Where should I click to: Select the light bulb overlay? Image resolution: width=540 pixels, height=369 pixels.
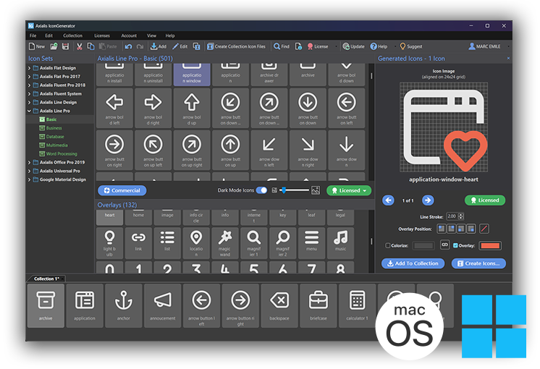pyautogui.click(x=109, y=243)
